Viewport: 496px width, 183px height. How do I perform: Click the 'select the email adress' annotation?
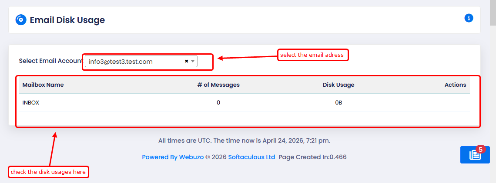tap(312, 55)
